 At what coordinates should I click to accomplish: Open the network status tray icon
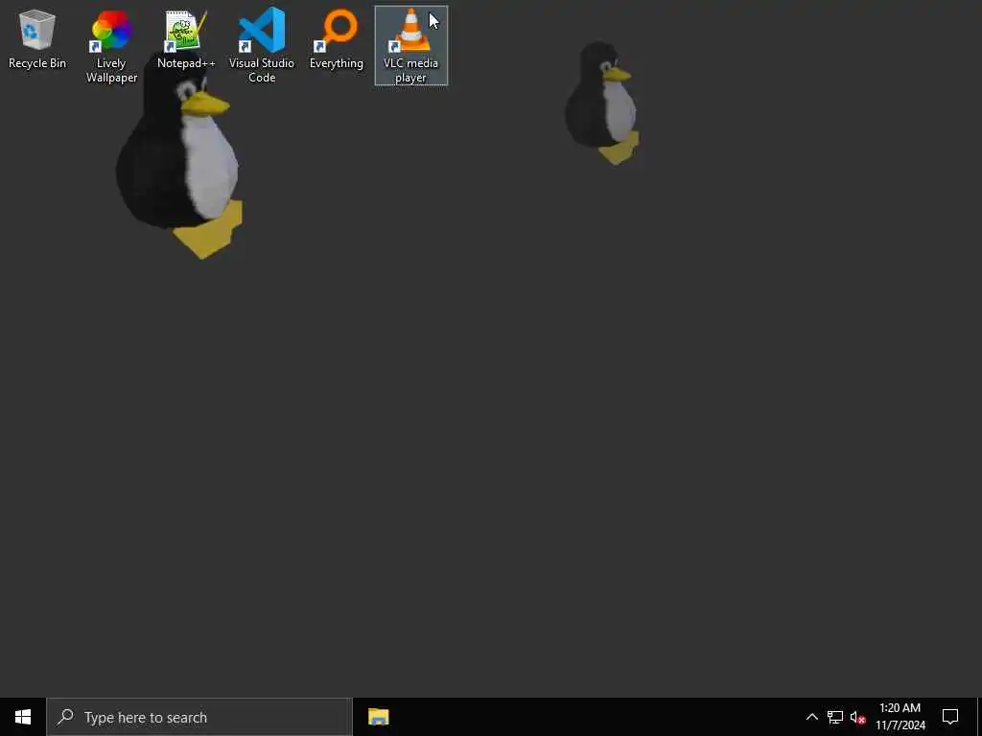pyautogui.click(x=835, y=717)
